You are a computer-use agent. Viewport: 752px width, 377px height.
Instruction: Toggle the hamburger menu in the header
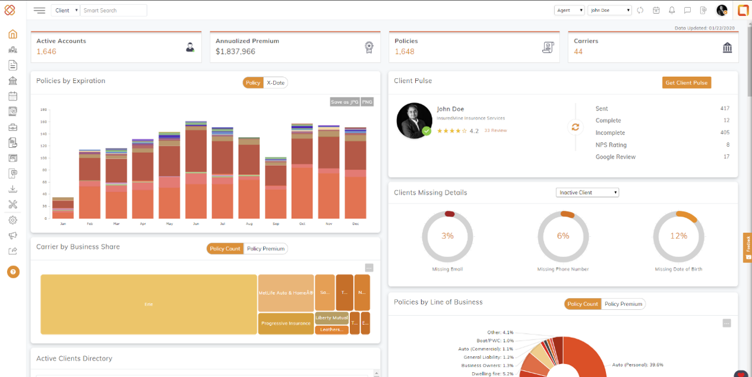39,10
